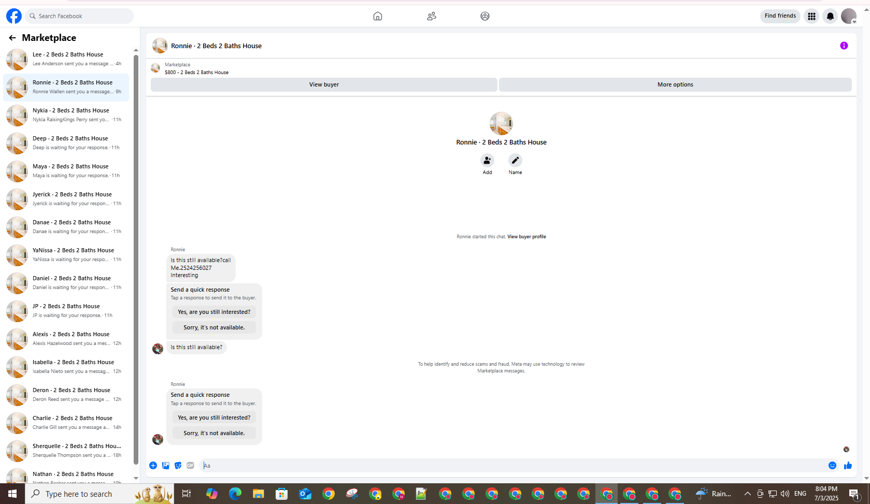Open Isabella 2 Beds 2 Baths House chat

coord(66,367)
